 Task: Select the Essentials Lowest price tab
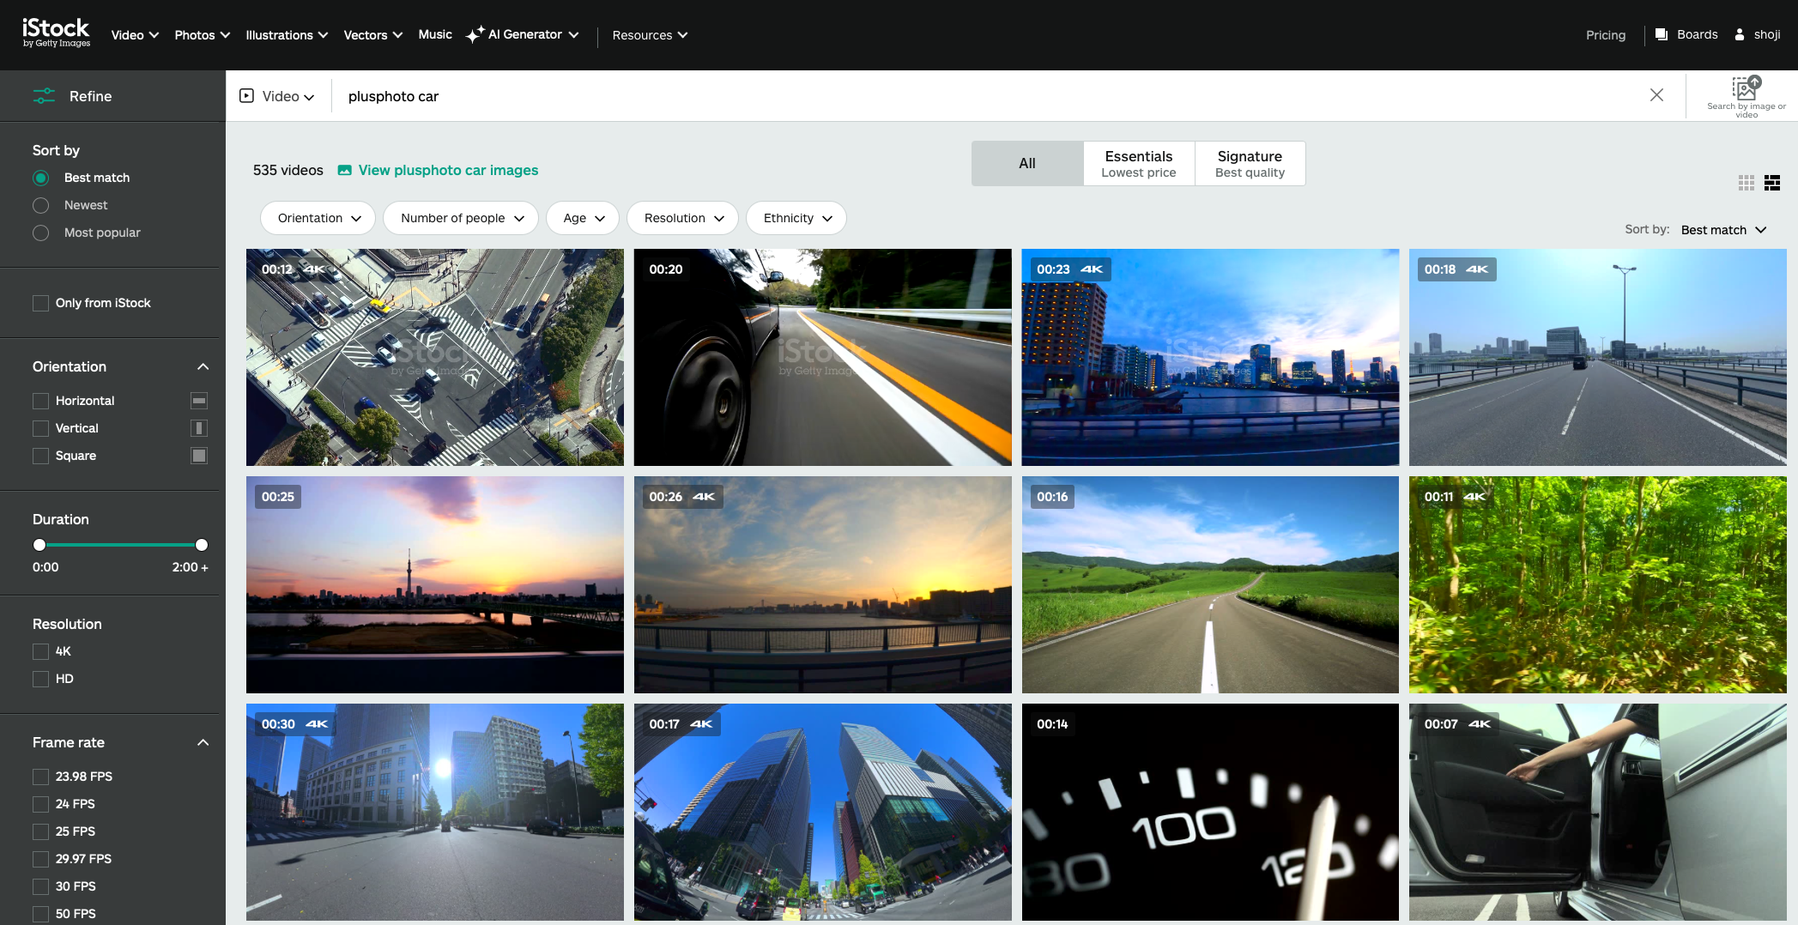click(1138, 163)
